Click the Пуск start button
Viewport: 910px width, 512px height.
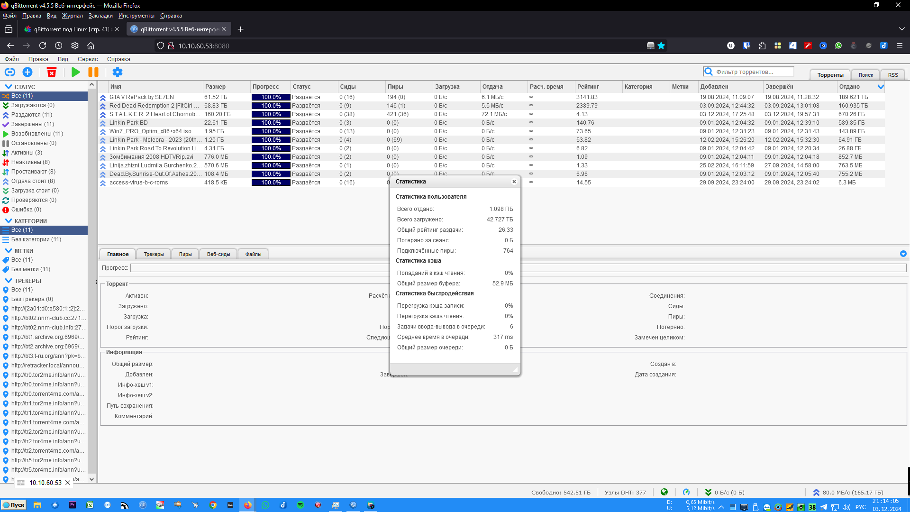pos(13,505)
